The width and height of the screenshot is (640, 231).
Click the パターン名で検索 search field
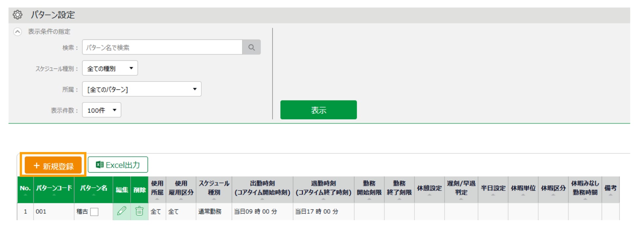pos(162,47)
